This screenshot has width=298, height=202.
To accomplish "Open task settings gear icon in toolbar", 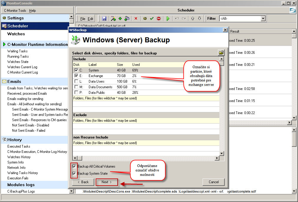I will point(145,19).
